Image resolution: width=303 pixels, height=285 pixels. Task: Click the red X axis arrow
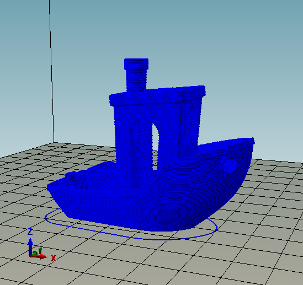pos(39,257)
